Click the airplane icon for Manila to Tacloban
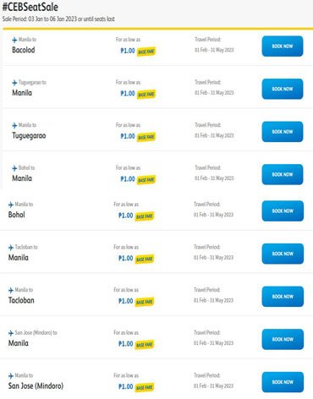This screenshot has height=399, width=313. click(11, 290)
